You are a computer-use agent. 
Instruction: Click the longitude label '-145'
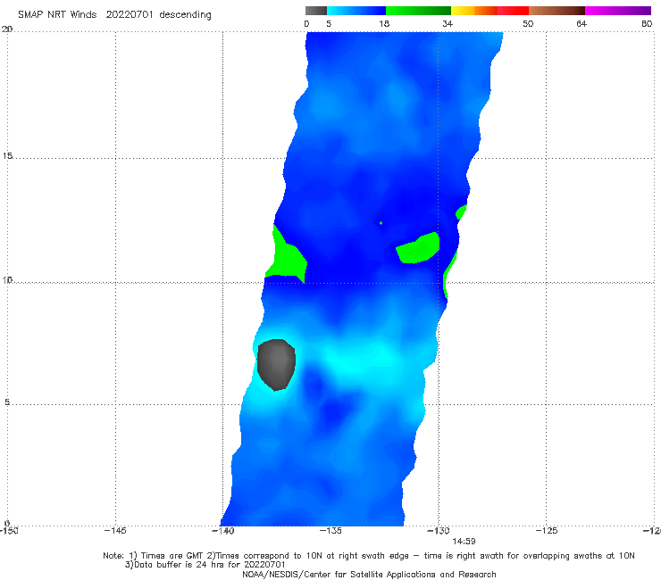(x=115, y=531)
